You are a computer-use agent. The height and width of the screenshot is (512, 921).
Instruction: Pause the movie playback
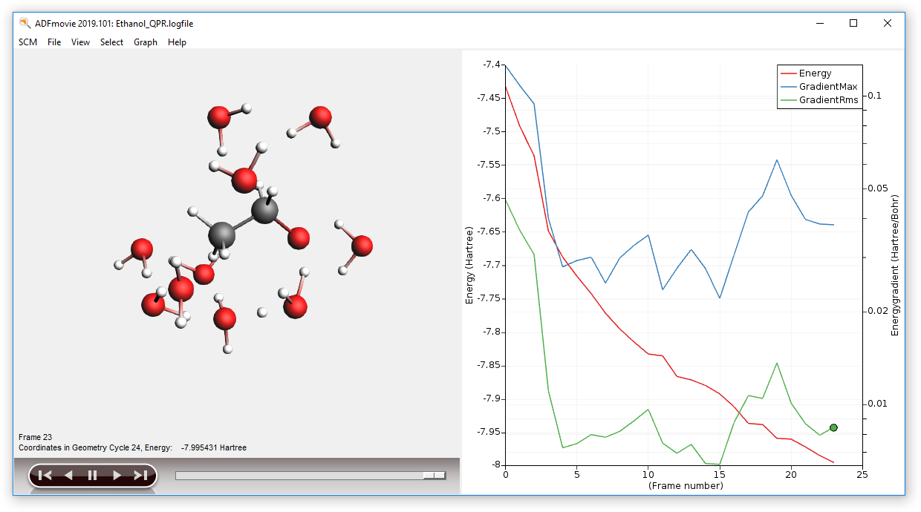click(93, 476)
